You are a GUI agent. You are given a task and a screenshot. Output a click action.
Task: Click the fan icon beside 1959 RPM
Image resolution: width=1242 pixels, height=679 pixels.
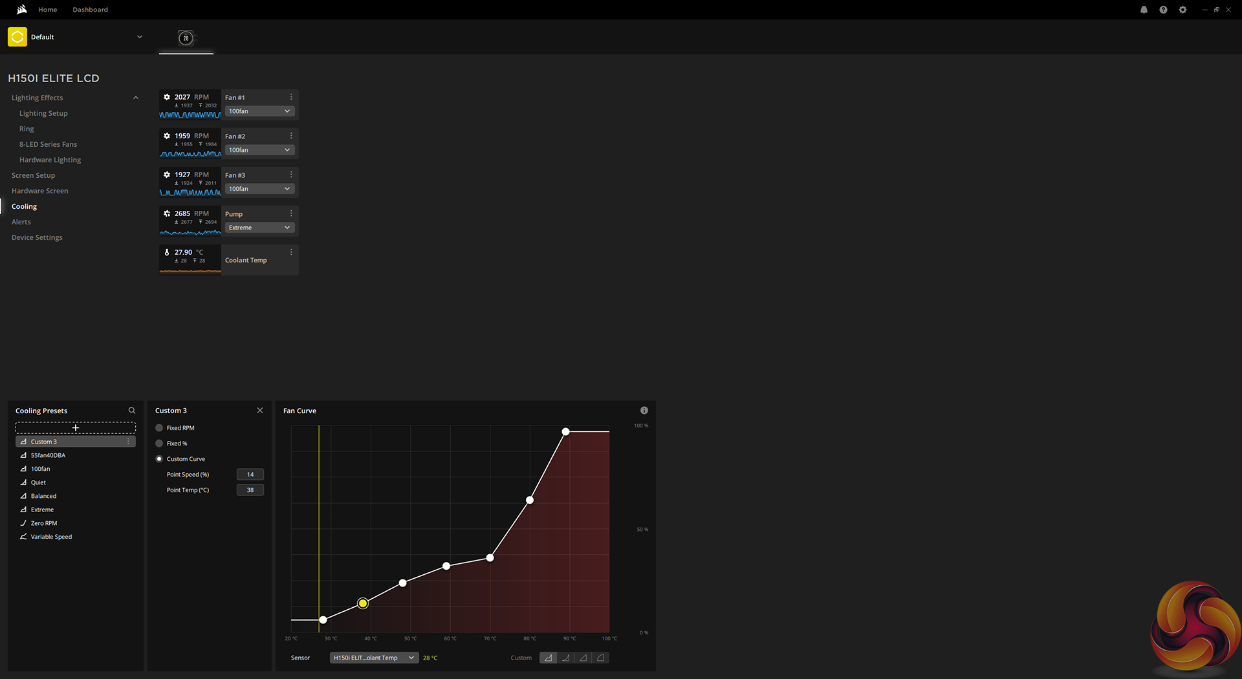[x=167, y=136]
